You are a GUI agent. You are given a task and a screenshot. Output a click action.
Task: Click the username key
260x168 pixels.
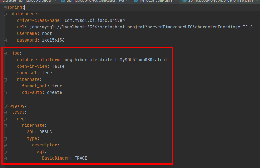[27, 33]
